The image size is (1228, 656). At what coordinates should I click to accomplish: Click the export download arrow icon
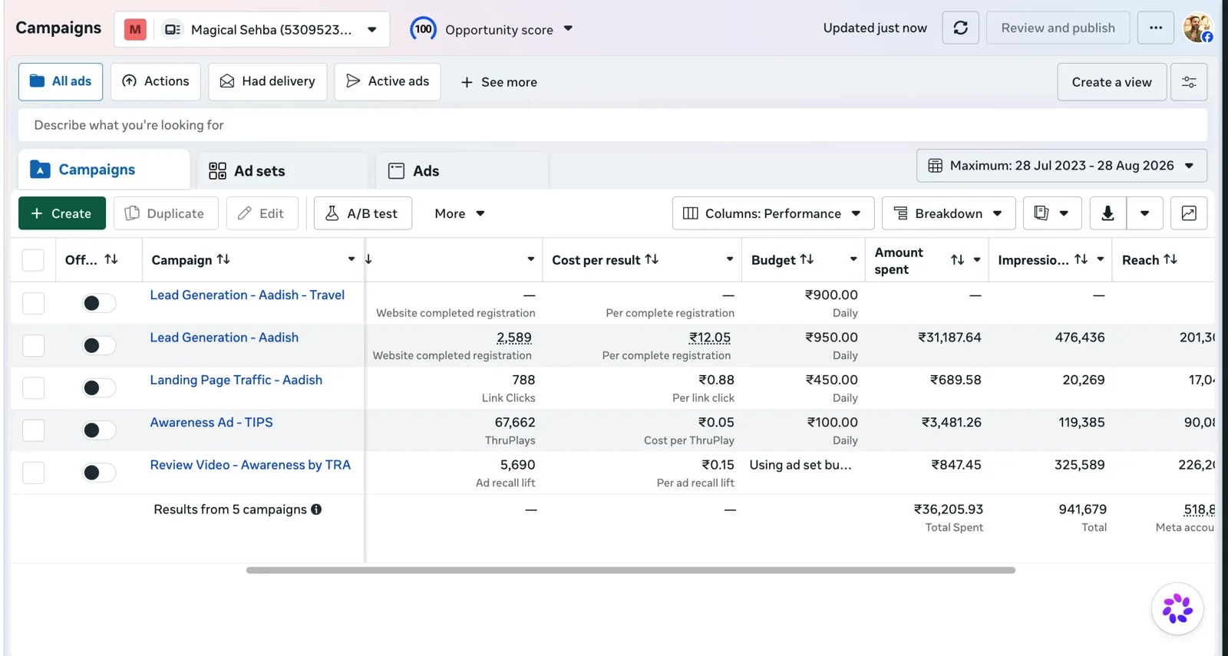coord(1108,213)
